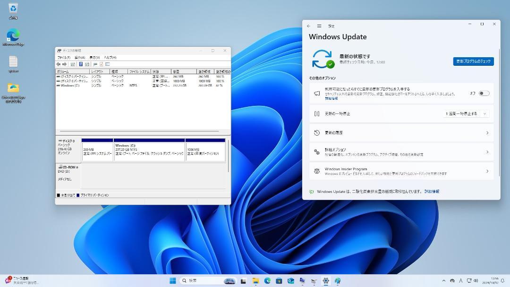Turn on get latest updates toggle
The image size is (510, 287).
tap(484, 94)
